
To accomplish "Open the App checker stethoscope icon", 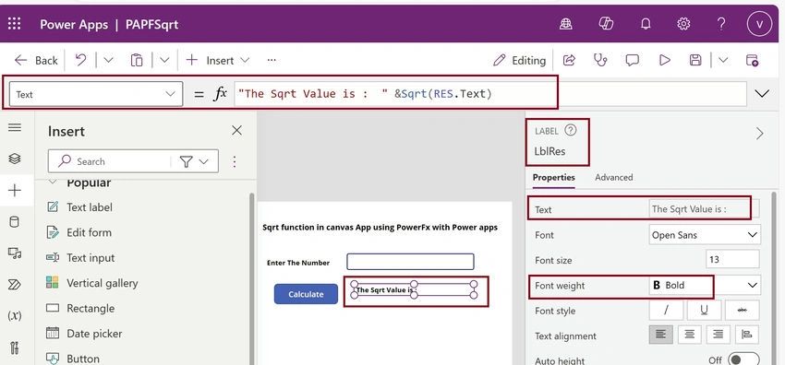I will tap(600, 61).
